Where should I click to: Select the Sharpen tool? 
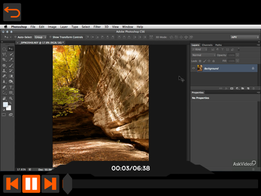click(4, 81)
